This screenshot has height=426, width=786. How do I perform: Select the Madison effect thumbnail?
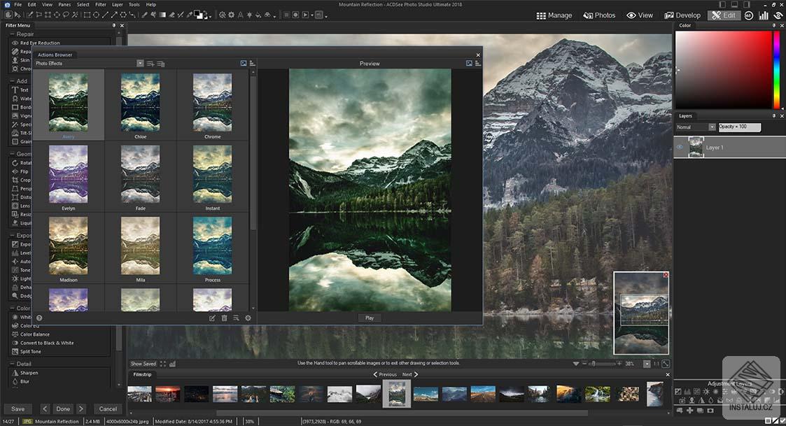tap(68, 245)
